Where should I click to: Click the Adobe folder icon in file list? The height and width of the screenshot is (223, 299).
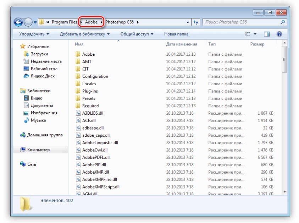point(78,54)
